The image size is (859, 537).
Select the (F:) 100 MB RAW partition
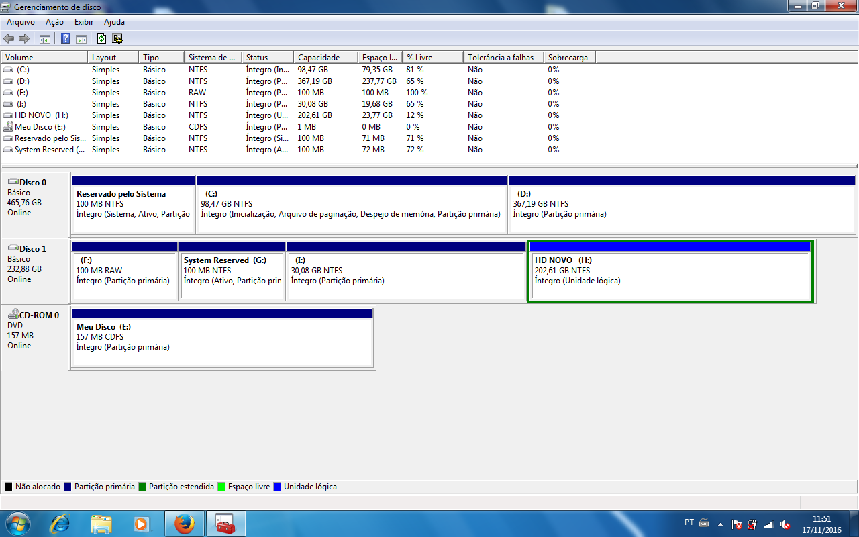(x=124, y=271)
